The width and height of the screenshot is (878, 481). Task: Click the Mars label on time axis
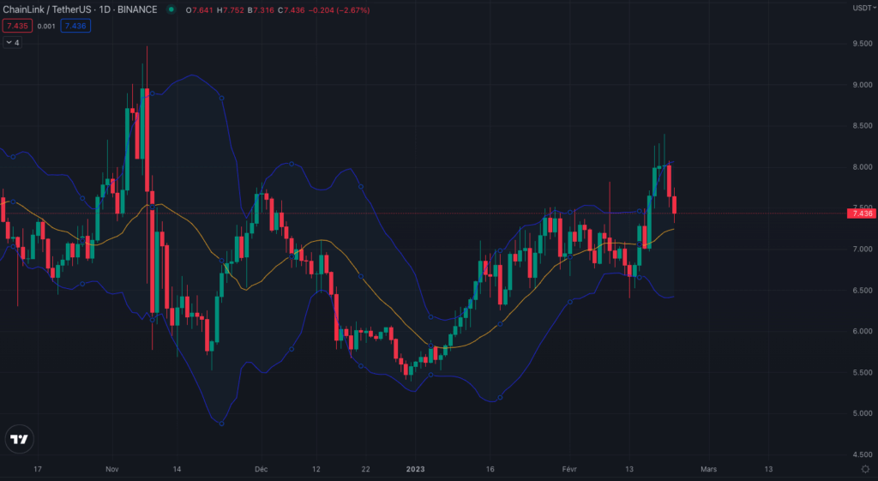(708, 470)
